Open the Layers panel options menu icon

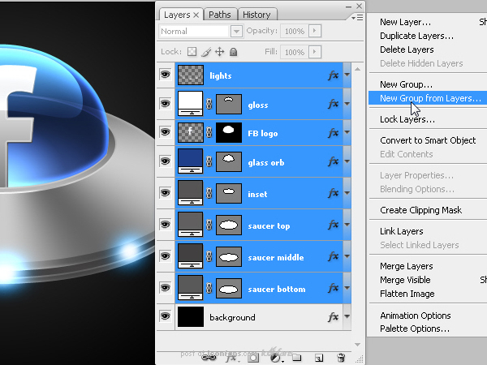(x=357, y=18)
